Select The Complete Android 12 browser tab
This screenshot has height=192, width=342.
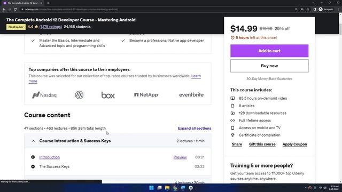pos(23,3)
